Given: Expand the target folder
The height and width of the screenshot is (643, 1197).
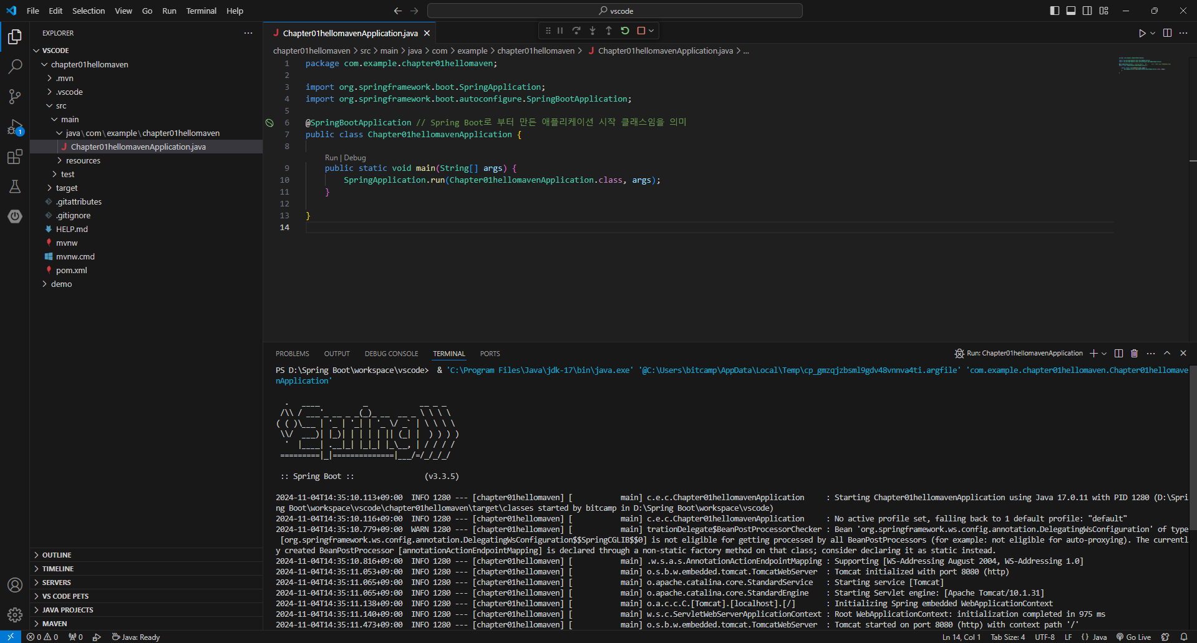Looking at the screenshot, I should [146, 188].
